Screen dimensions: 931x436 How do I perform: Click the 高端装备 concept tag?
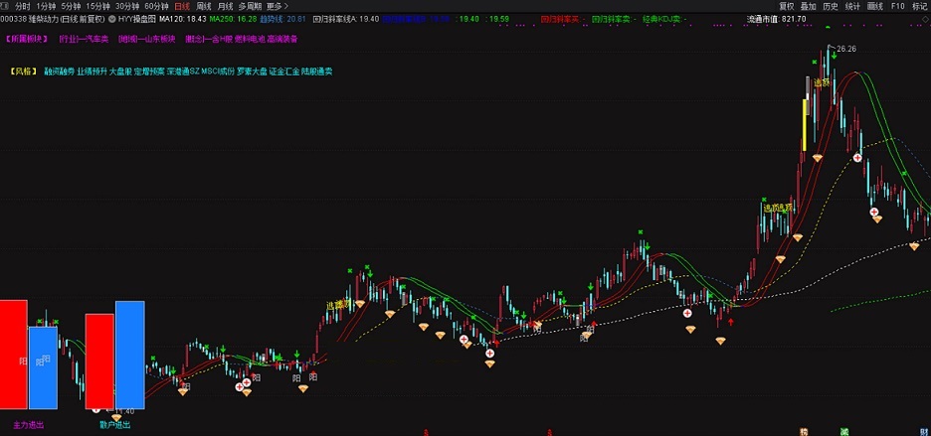(282, 39)
